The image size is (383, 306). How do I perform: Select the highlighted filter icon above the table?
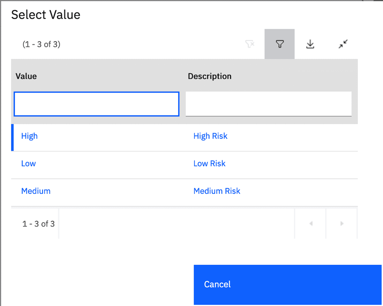click(279, 44)
